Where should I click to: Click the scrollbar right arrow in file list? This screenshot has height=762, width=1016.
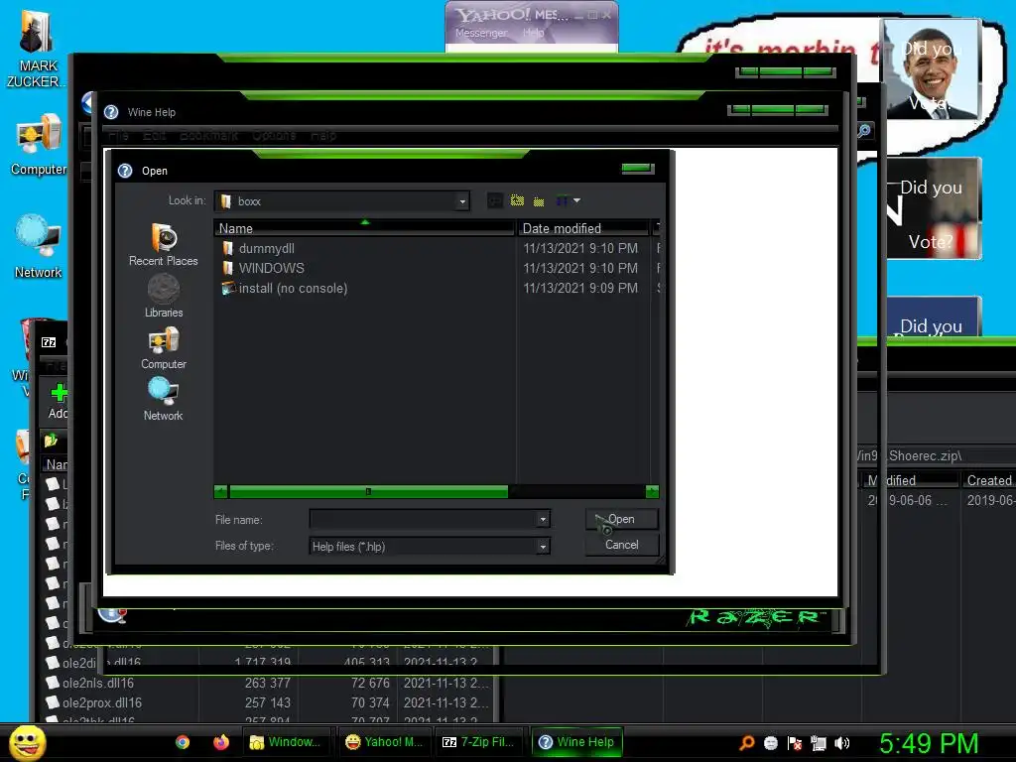coord(653,492)
